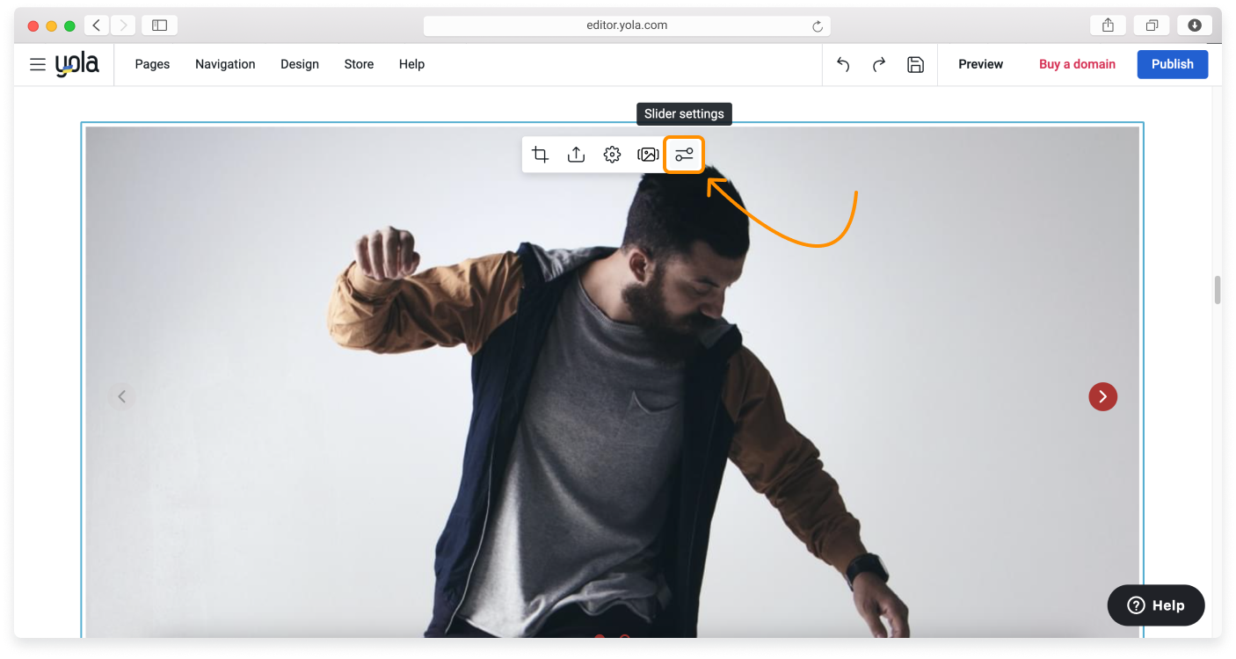
Task: Open the Design menu
Action: click(299, 64)
